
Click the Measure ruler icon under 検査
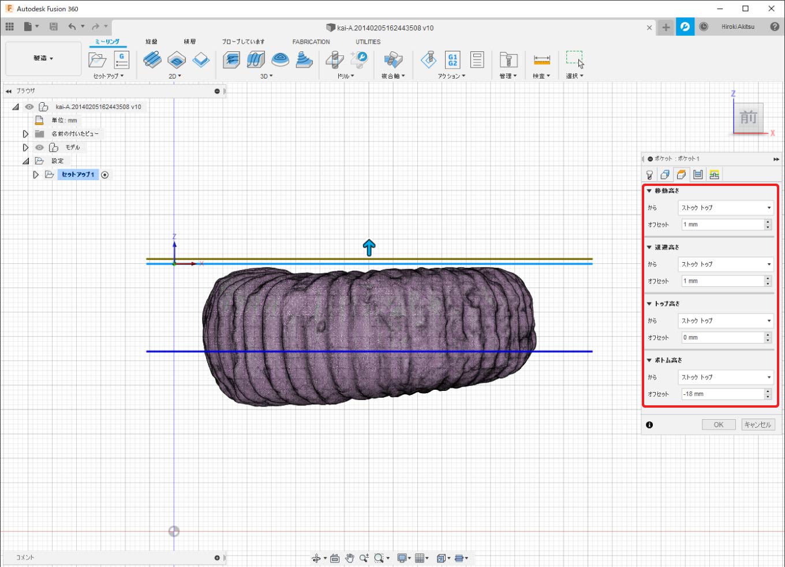click(541, 59)
